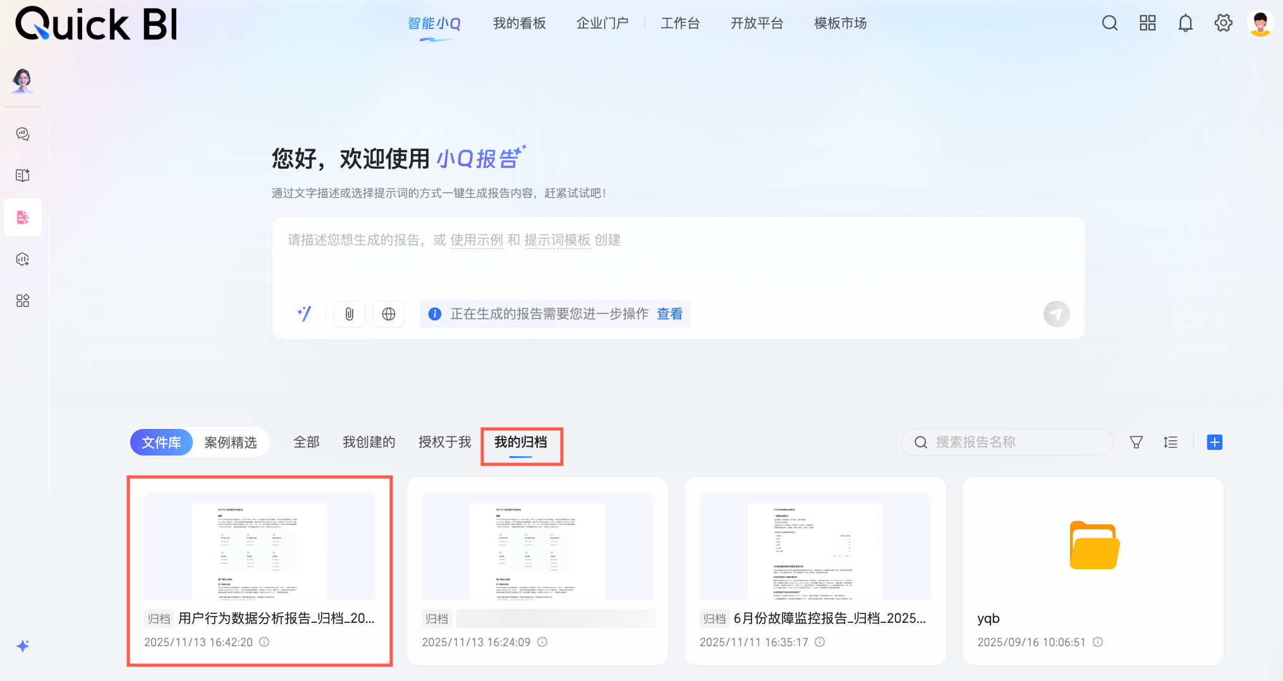Viewport: 1283px width, 681px height.
Task: Click the date 2025/11/13 16:24:09
Action: pyautogui.click(x=477, y=642)
